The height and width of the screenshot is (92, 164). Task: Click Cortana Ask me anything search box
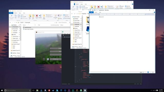(x=18, y=90)
